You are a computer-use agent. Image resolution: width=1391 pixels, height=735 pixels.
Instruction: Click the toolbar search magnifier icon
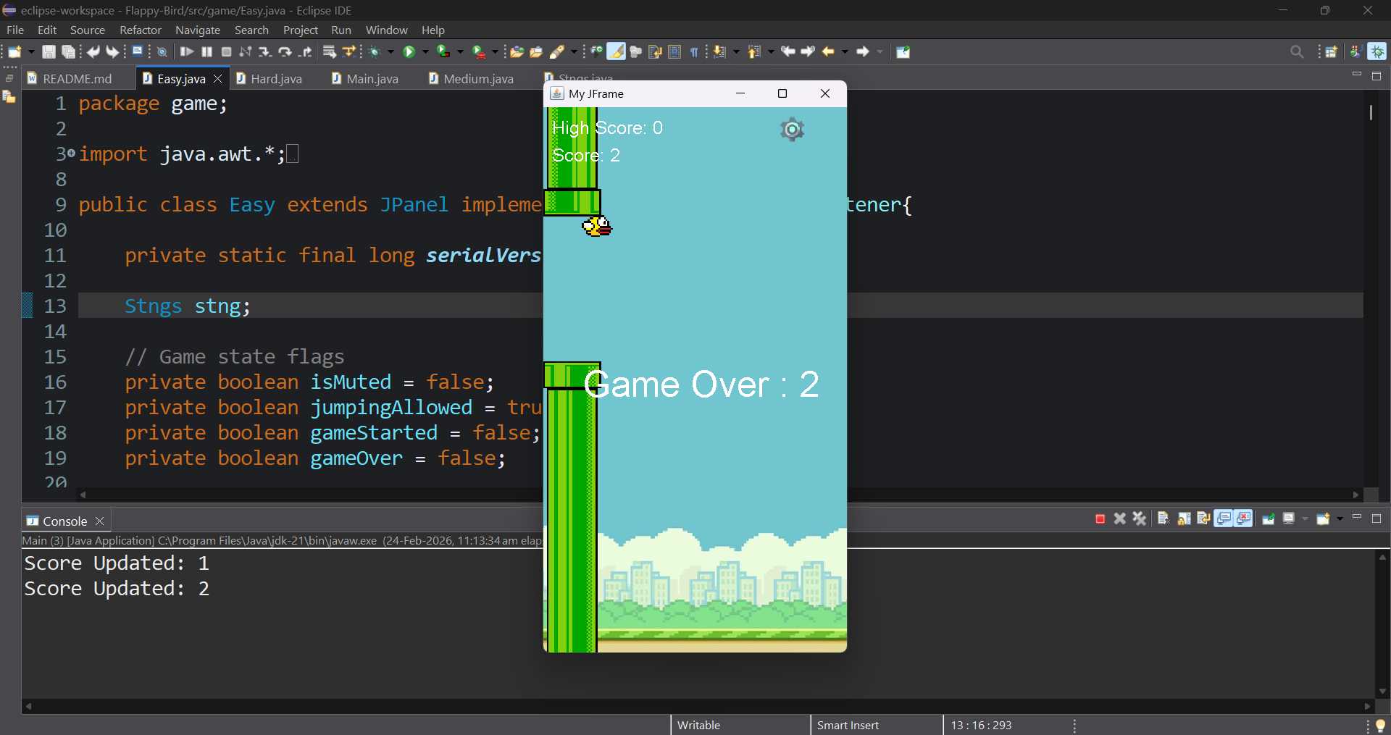(1297, 51)
